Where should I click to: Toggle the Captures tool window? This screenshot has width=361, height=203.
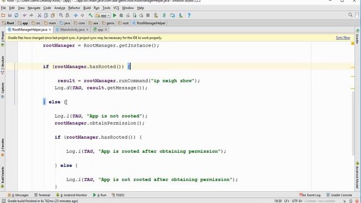pos(2,90)
